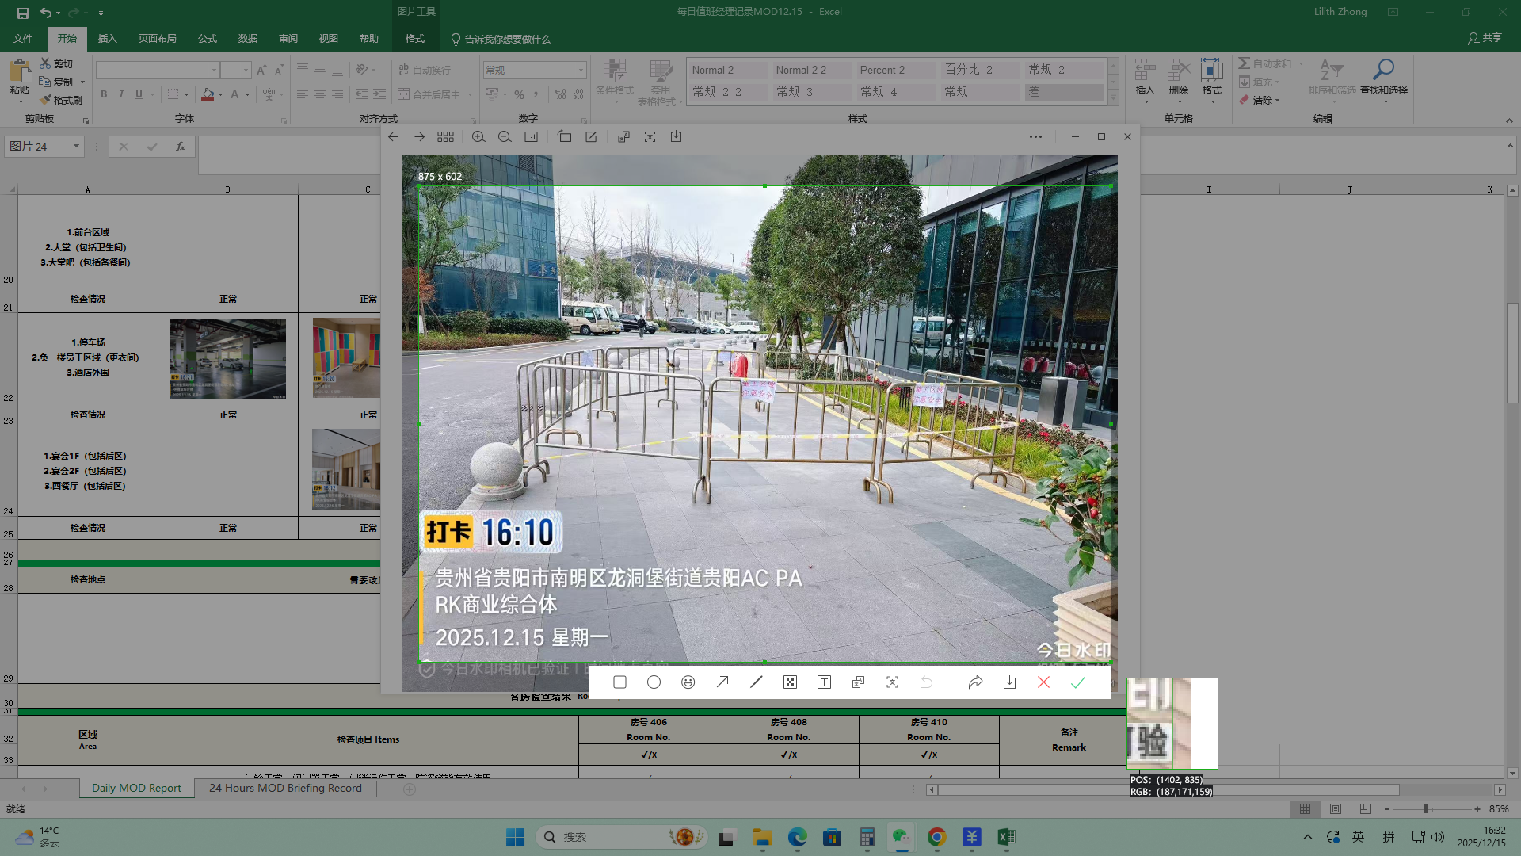
Task: Confirm screenshot with green checkmark
Action: (x=1077, y=682)
